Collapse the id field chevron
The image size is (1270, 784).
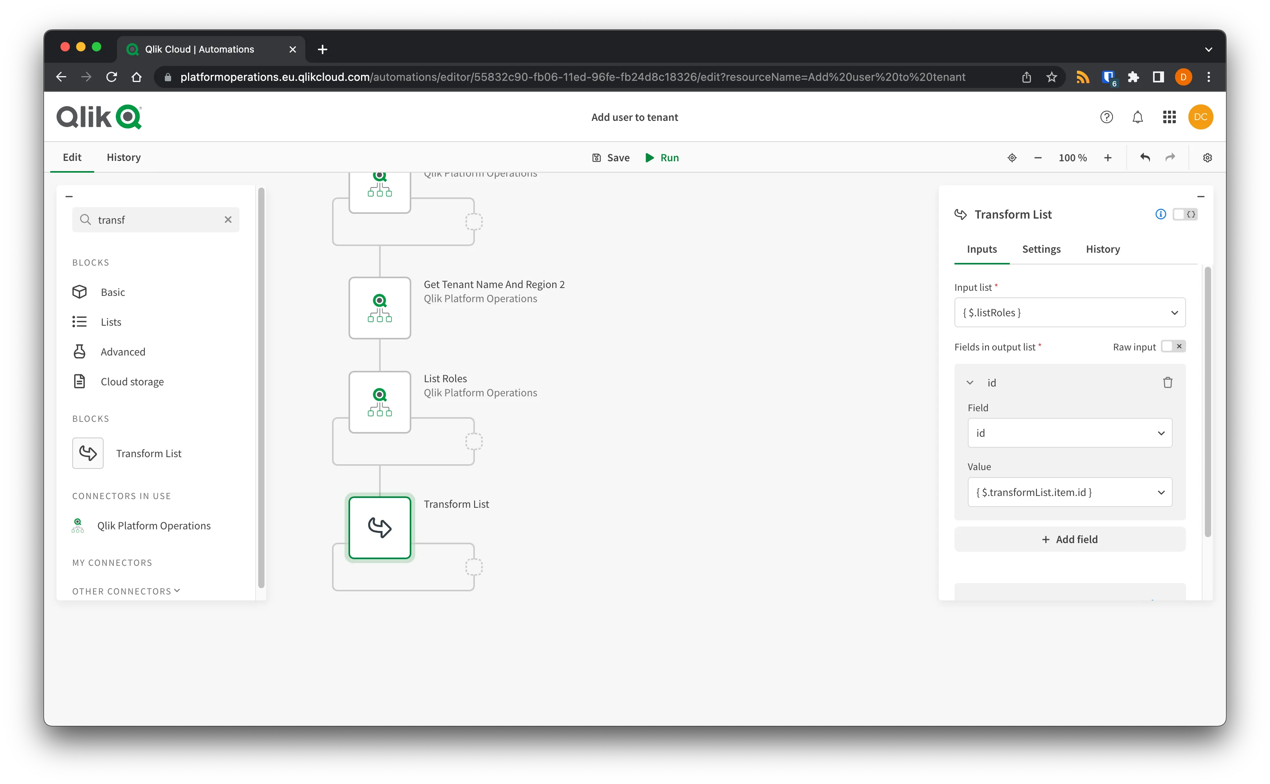point(970,383)
